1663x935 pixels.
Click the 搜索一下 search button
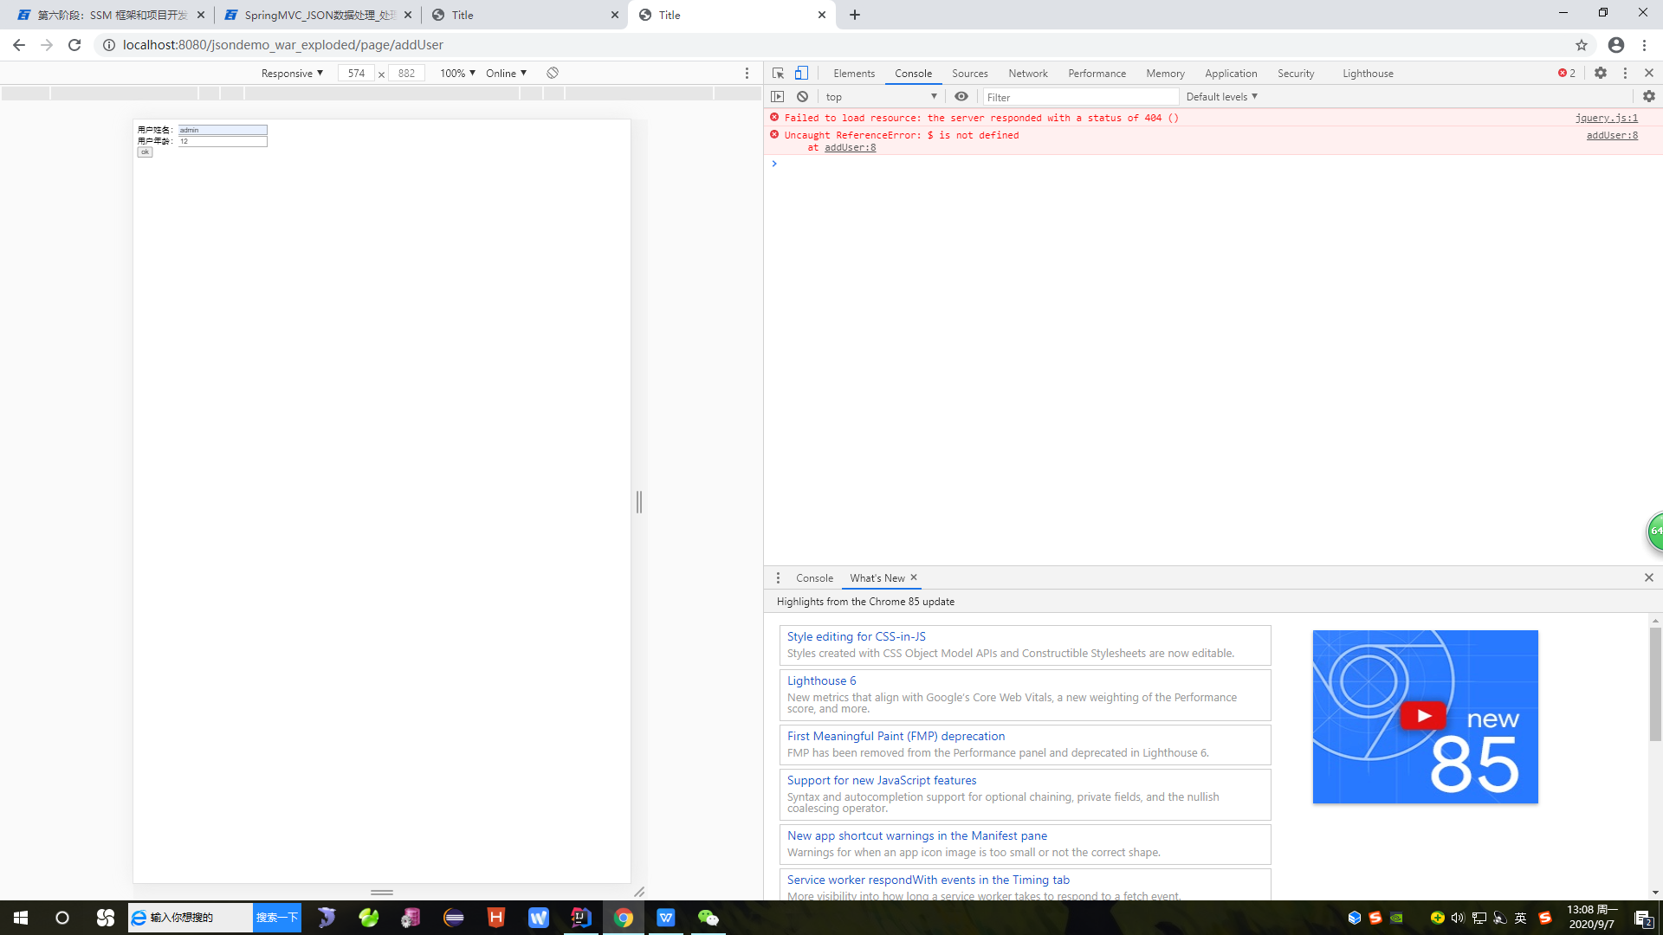[x=277, y=918]
